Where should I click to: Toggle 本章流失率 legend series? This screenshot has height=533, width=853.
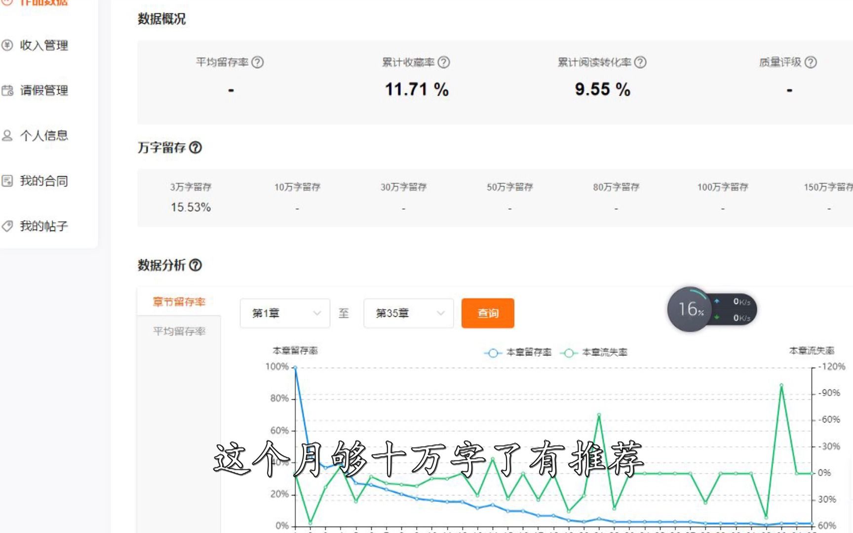tap(594, 352)
